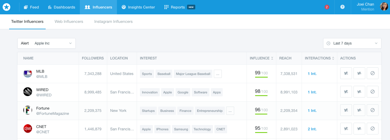Click the reach value 2,891,023
Image resolution: width=390 pixels, height=140 pixels.
[289, 129]
